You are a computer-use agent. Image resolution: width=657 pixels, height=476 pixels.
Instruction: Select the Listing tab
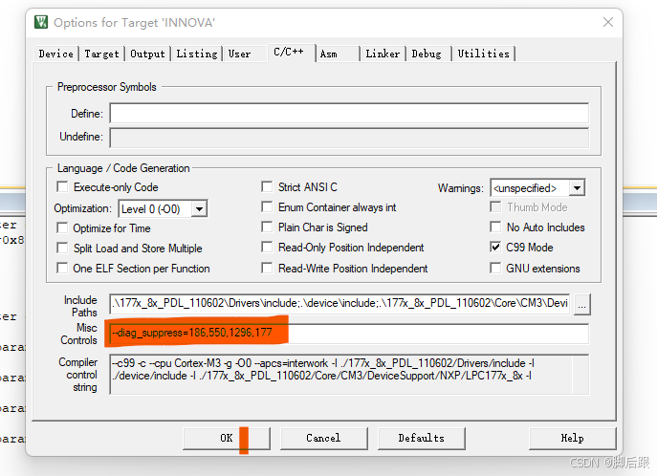click(x=196, y=54)
